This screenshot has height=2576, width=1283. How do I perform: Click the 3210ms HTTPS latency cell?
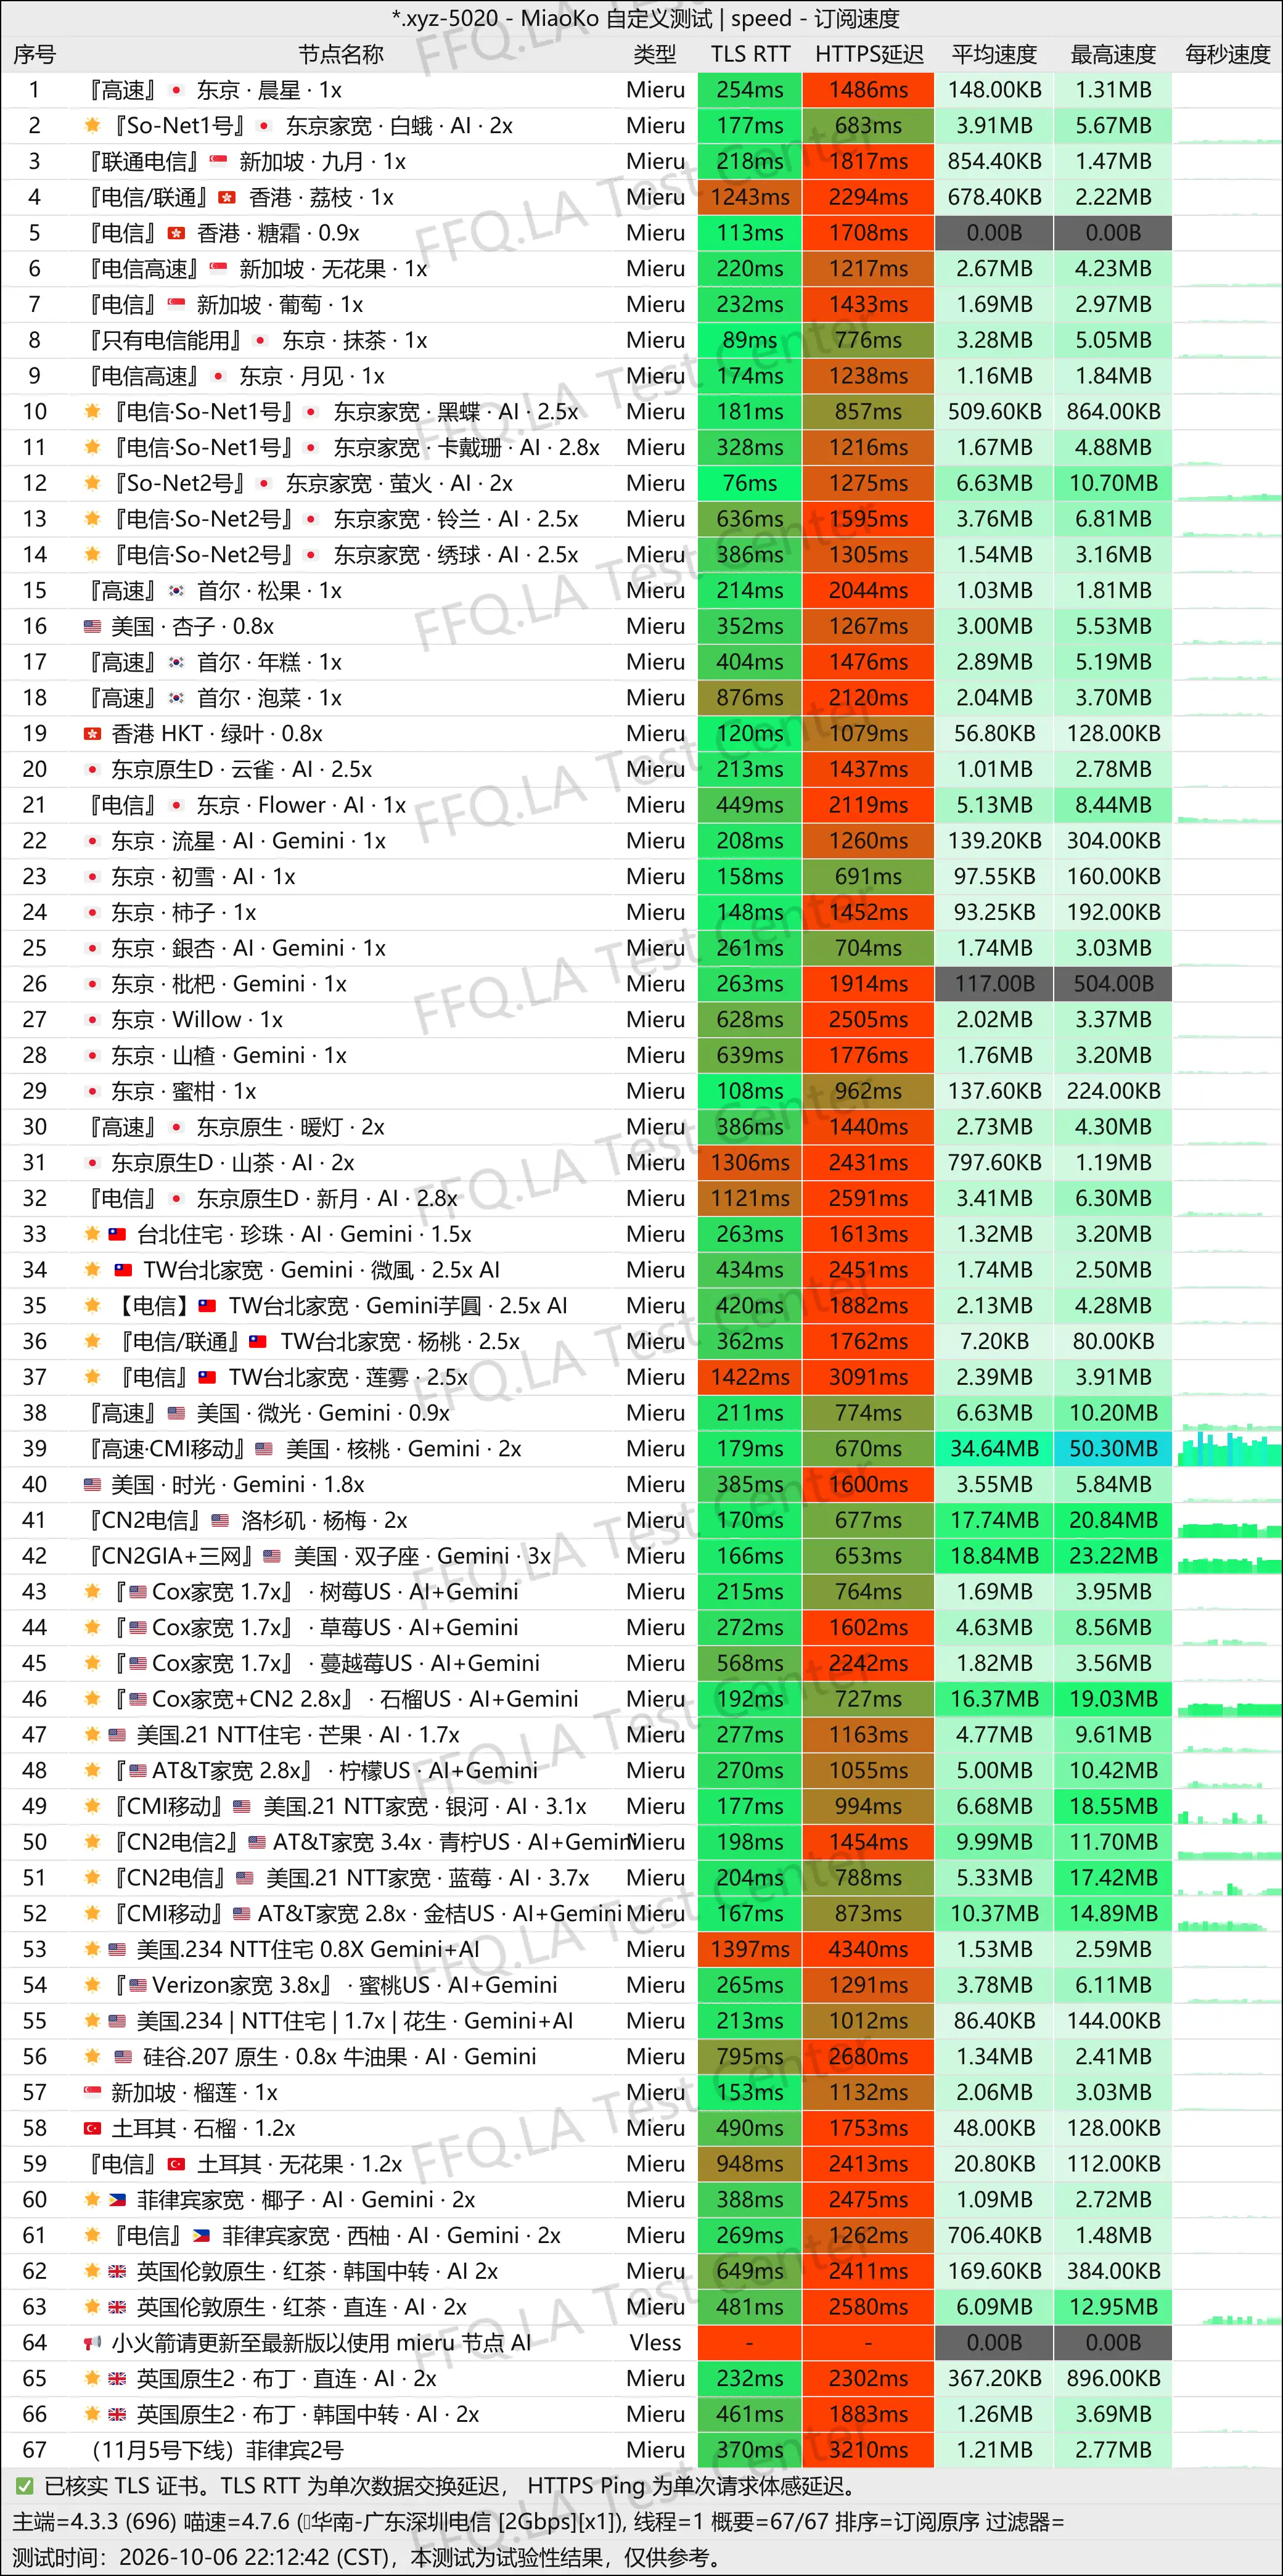click(868, 2450)
